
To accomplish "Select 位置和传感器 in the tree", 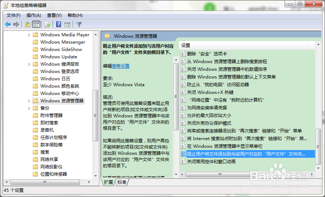I will pyautogui.click(x=54, y=174).
